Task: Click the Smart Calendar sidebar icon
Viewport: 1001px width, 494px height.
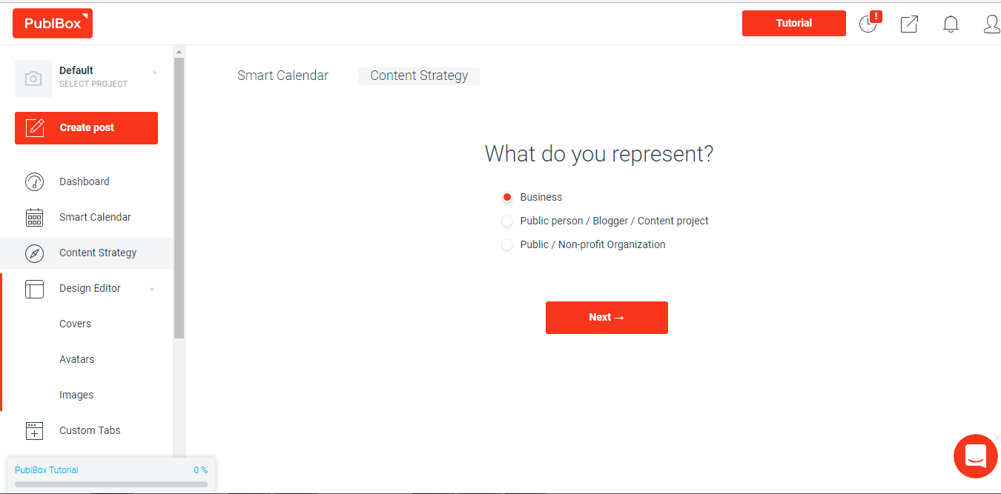Action: point(34,217)
